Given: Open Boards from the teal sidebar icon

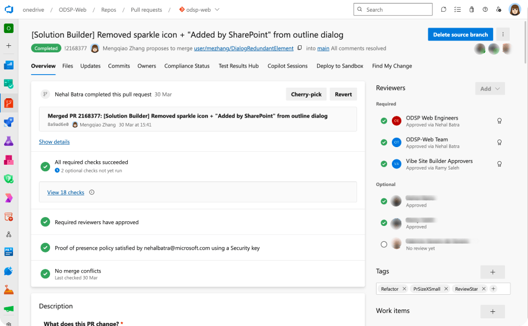Looking at the screenshot, I should coord(9,84).
